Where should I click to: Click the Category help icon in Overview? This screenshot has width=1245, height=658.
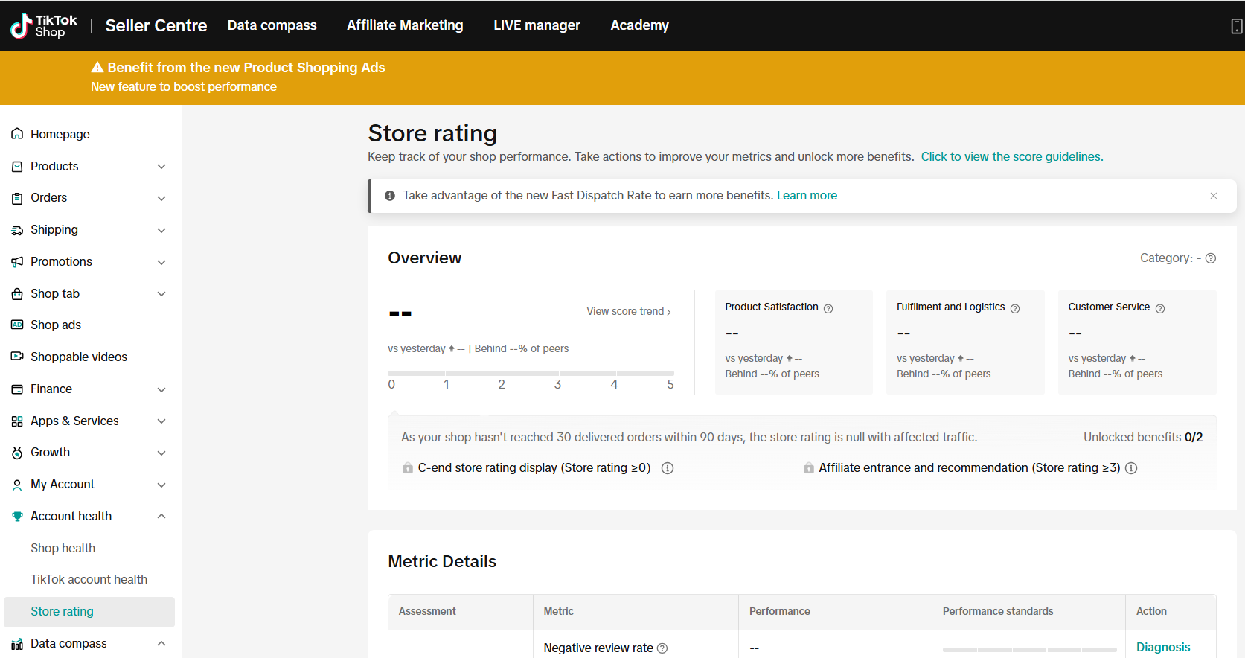coord(1211,258)
